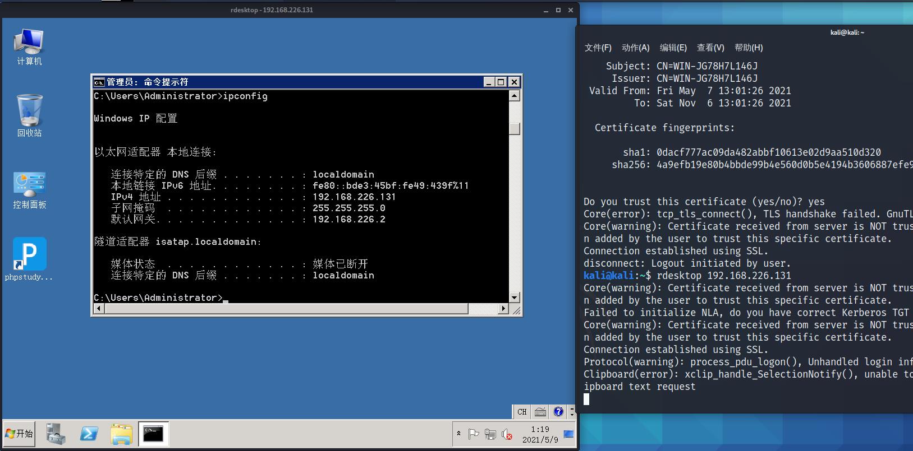Open the 动作(A) menu in the terminal
Screen dimensions: 913x451
[x=636, y=48]
